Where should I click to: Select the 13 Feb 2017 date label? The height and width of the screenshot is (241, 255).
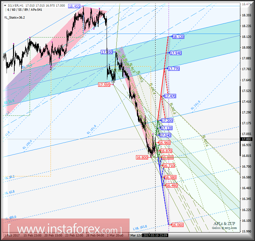point(11,235)
